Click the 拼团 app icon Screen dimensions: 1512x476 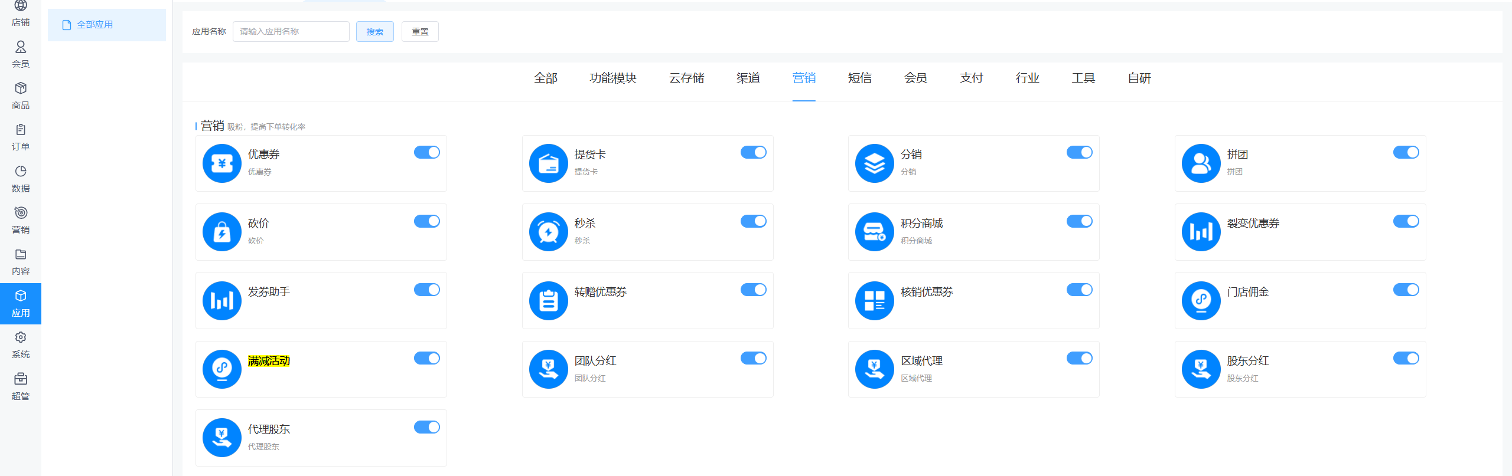click(1201, 163)
